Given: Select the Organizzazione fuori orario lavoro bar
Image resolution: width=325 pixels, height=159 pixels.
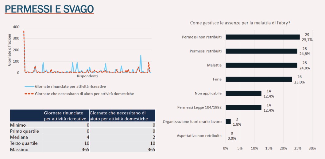Looking at the screenshot, I should click(228, 122).
